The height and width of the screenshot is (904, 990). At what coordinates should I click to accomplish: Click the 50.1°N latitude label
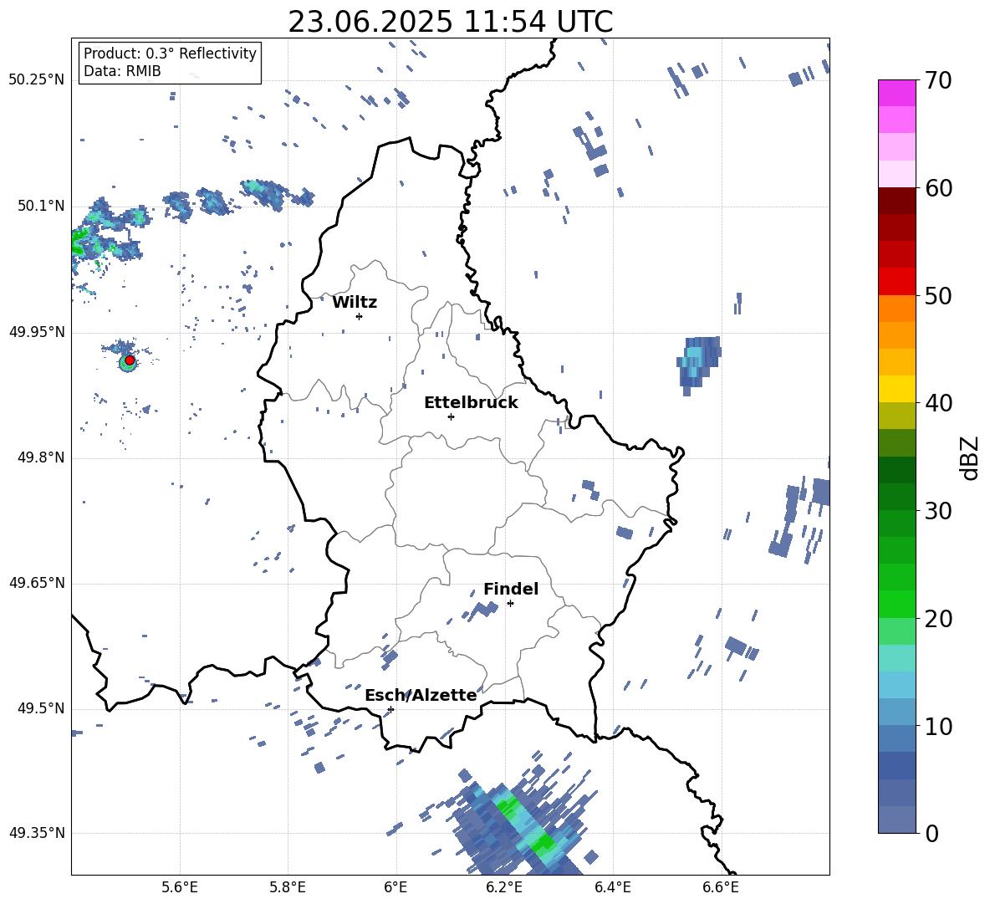pos(41,206)
